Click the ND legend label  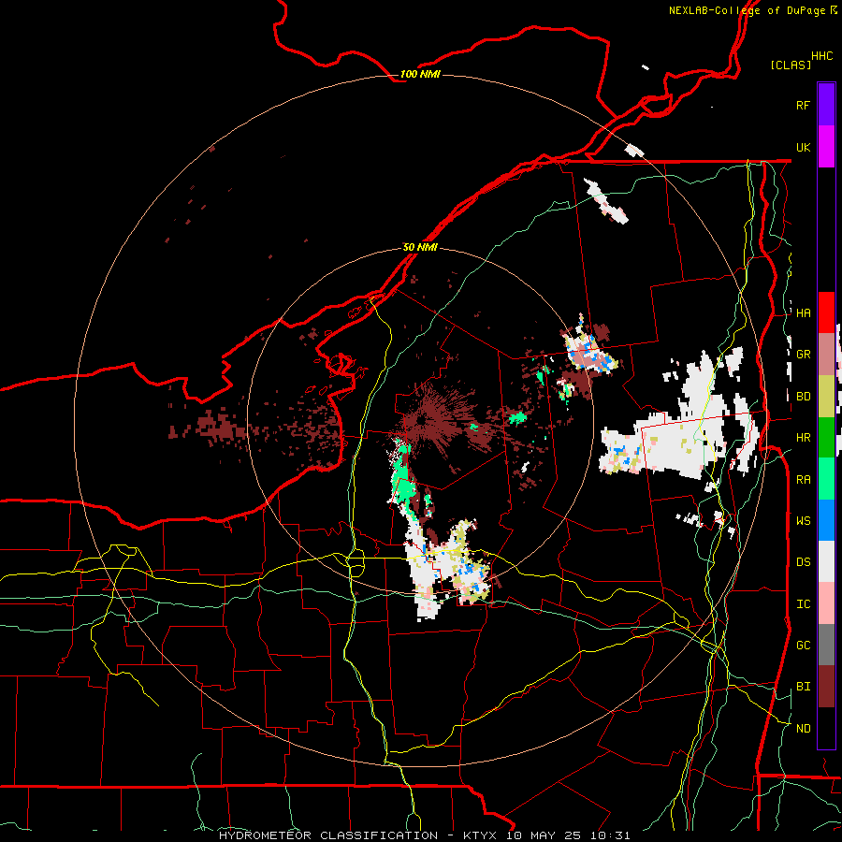[803, 729]
